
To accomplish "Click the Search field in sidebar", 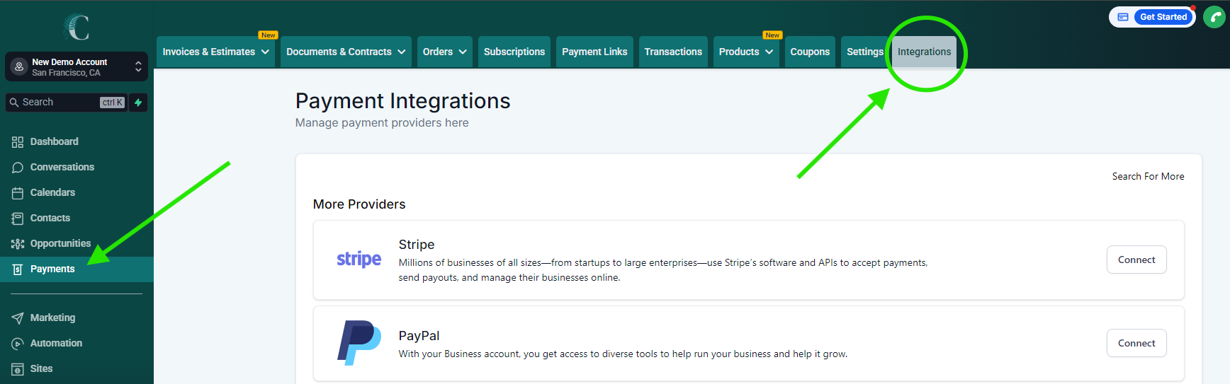I will pos(66,103).
